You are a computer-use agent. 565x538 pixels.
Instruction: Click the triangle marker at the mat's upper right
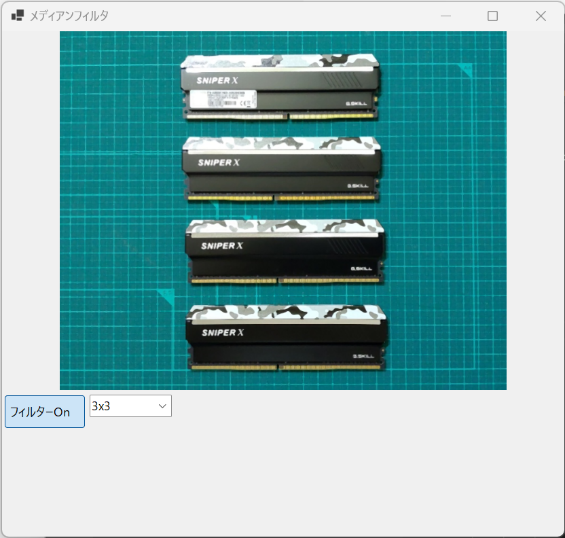click(466, 69)
